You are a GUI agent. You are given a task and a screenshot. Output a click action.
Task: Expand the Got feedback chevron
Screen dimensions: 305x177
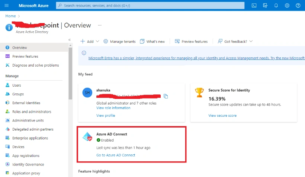pyautogui.click(x=251, y=41)
